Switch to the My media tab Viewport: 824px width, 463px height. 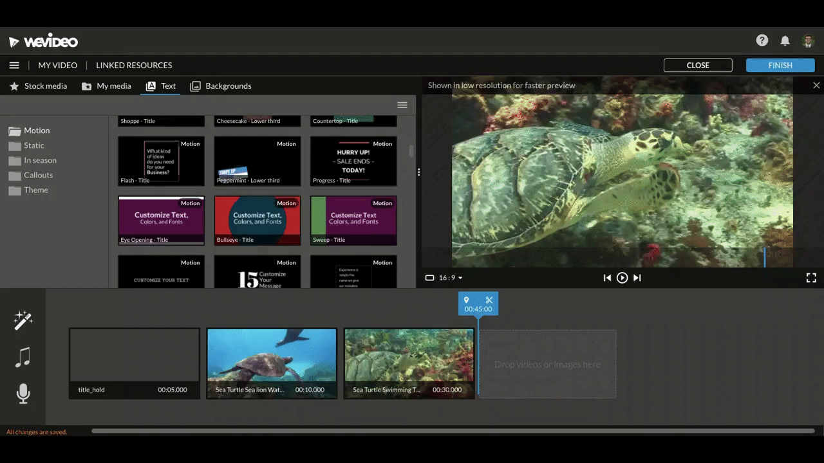click(x=106, y=86)
